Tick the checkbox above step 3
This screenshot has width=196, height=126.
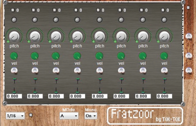click(x=55, y=10)
